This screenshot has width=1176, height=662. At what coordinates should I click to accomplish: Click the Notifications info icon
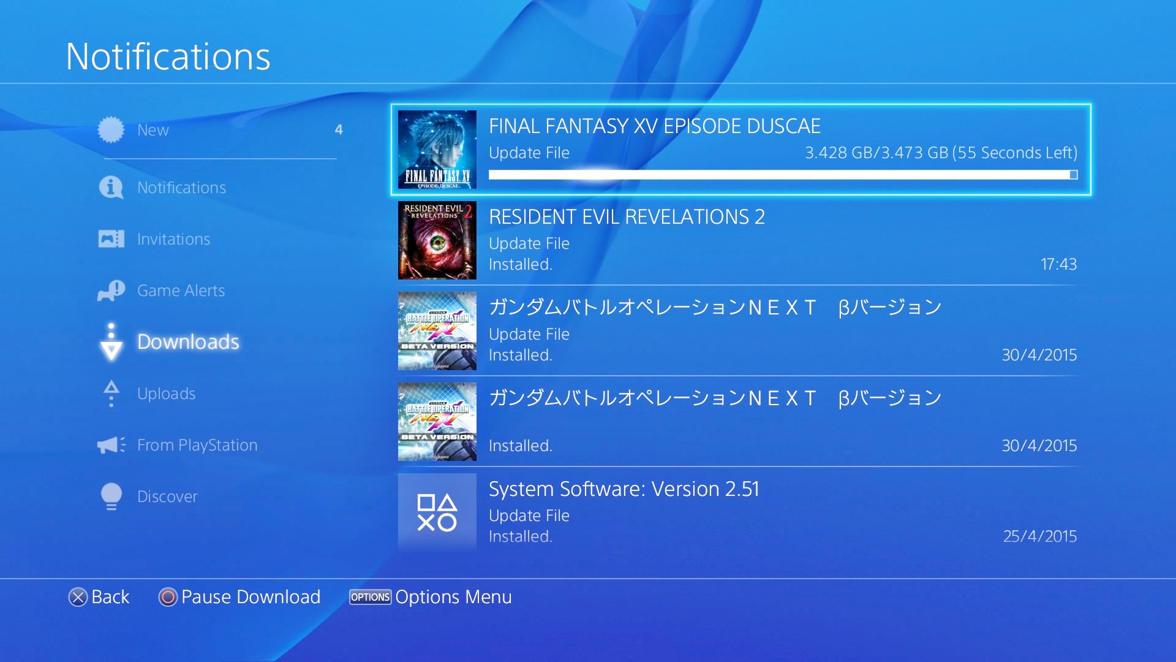coord(111,188)
